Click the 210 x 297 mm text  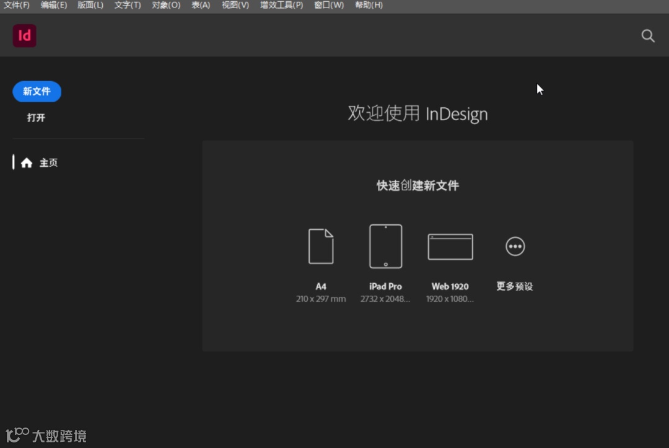(x=321, y=299)
